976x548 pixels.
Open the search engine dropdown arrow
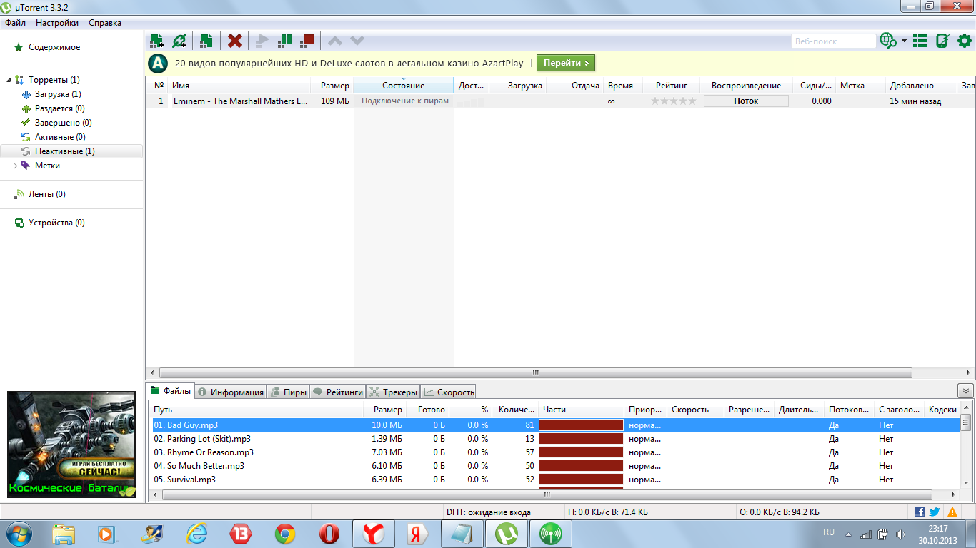coord(904,41)
